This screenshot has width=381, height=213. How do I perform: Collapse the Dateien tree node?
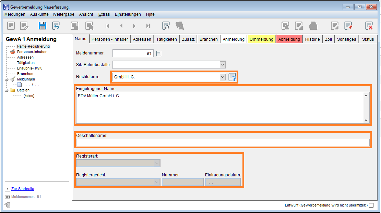pyautogui.click(x=7, y=90)
